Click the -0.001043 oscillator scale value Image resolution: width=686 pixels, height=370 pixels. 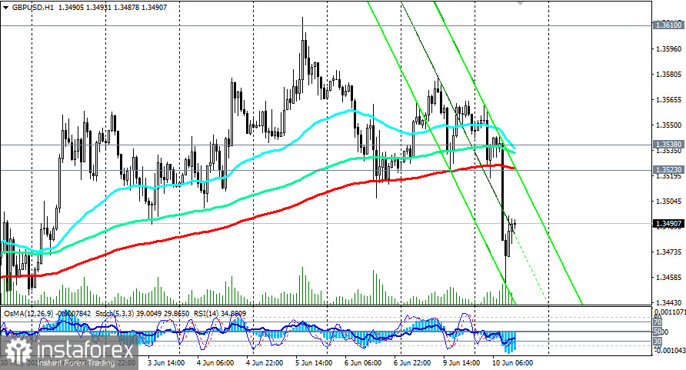coord(669,350)
